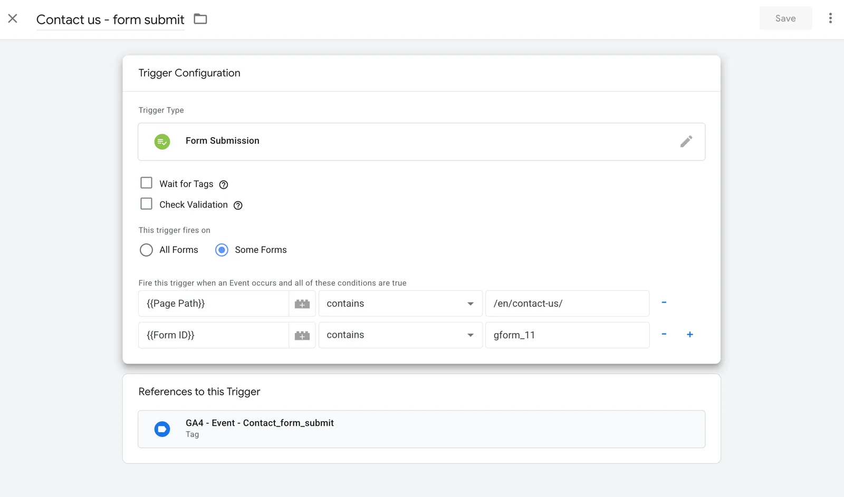
Task: Open the folder icon next to trigger name
Action: [200, 19]
